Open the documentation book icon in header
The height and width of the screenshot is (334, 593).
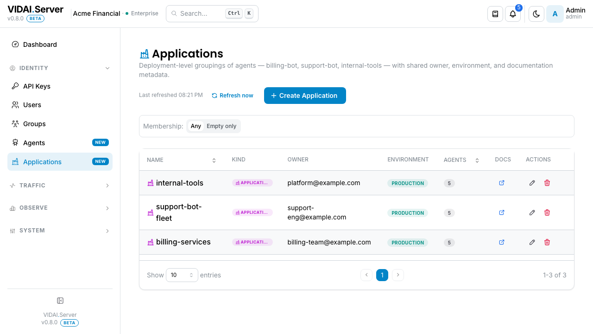coord(495,14)
